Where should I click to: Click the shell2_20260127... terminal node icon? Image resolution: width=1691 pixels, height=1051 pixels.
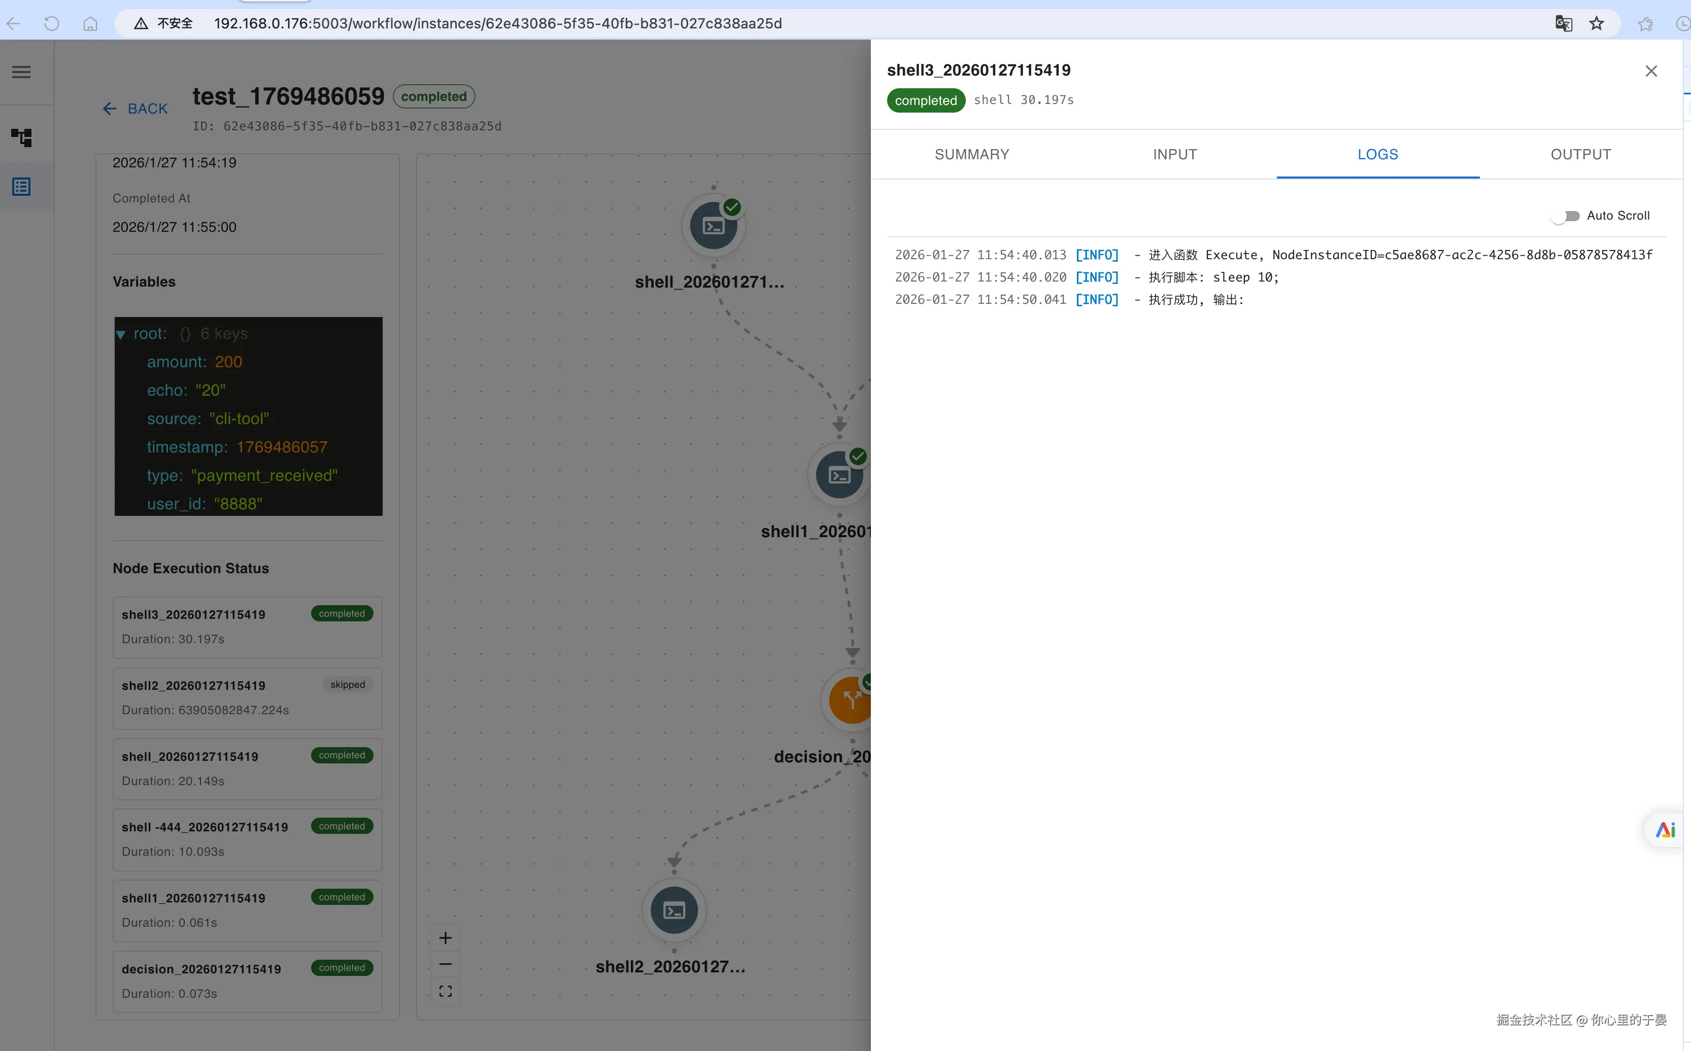674,910
